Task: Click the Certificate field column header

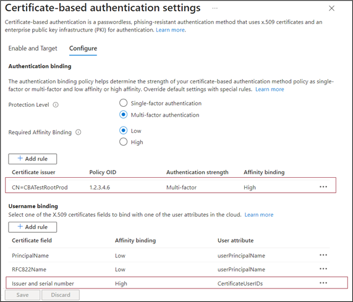Action: coord(32,241)
